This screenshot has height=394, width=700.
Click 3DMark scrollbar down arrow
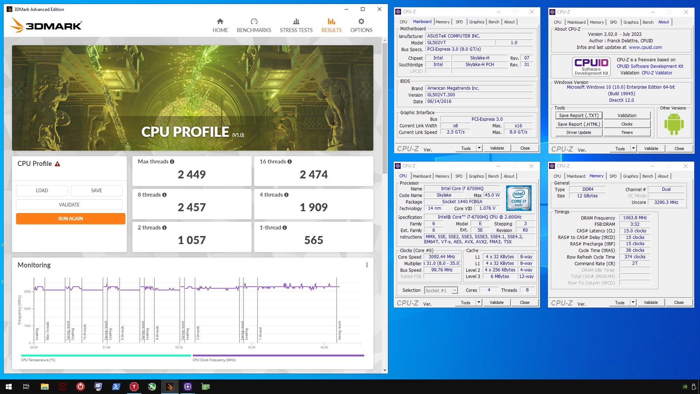[385, 370]
